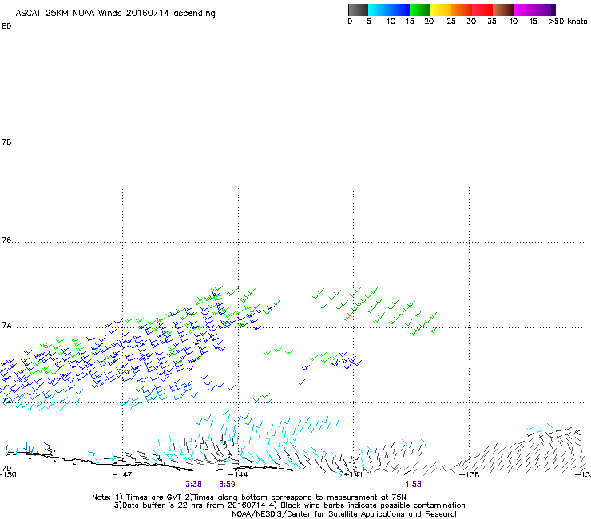Viewport: 591px width, 519px height.
Task: Click the green 15-20 knots legend segment
Action: pyautogui.click(x=420, y=10)
